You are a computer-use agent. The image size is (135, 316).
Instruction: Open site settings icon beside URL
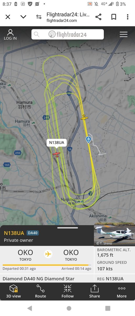click(39, 17)
